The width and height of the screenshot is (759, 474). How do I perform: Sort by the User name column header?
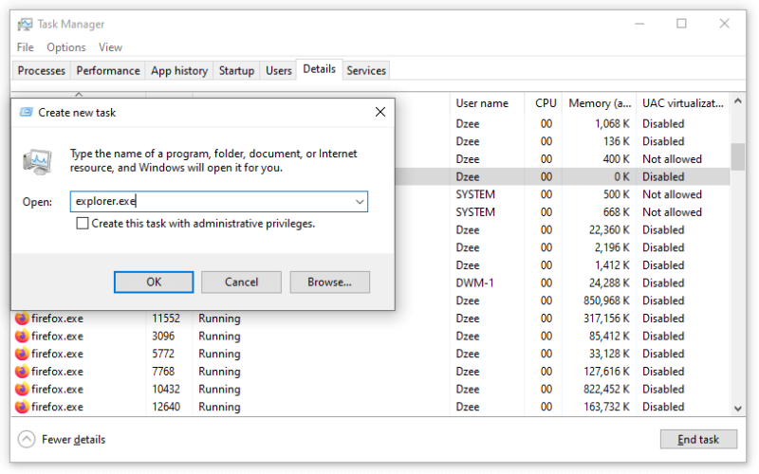click(x=487, y=103)
